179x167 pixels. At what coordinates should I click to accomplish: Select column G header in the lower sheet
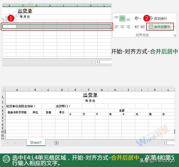102,90
